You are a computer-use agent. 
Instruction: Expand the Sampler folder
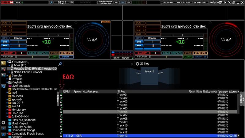click(x=7, y=75)
